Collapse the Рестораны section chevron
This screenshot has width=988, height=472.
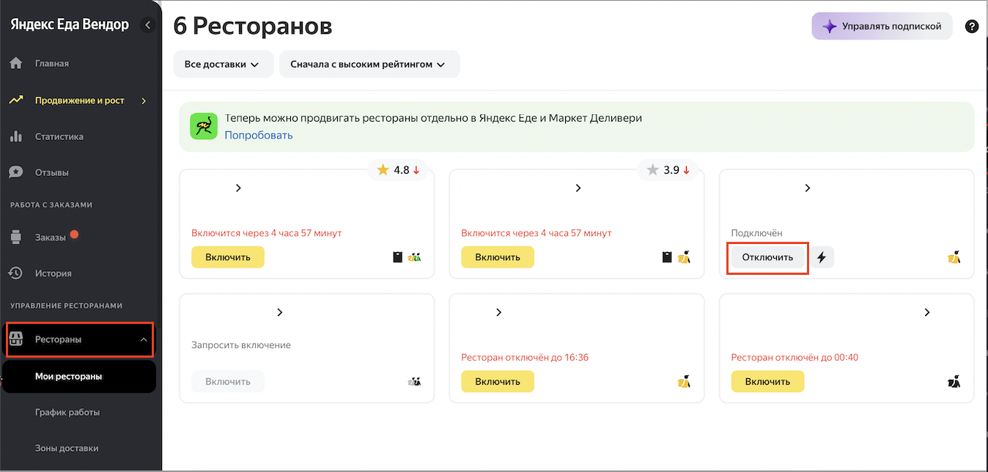[144, 339]
